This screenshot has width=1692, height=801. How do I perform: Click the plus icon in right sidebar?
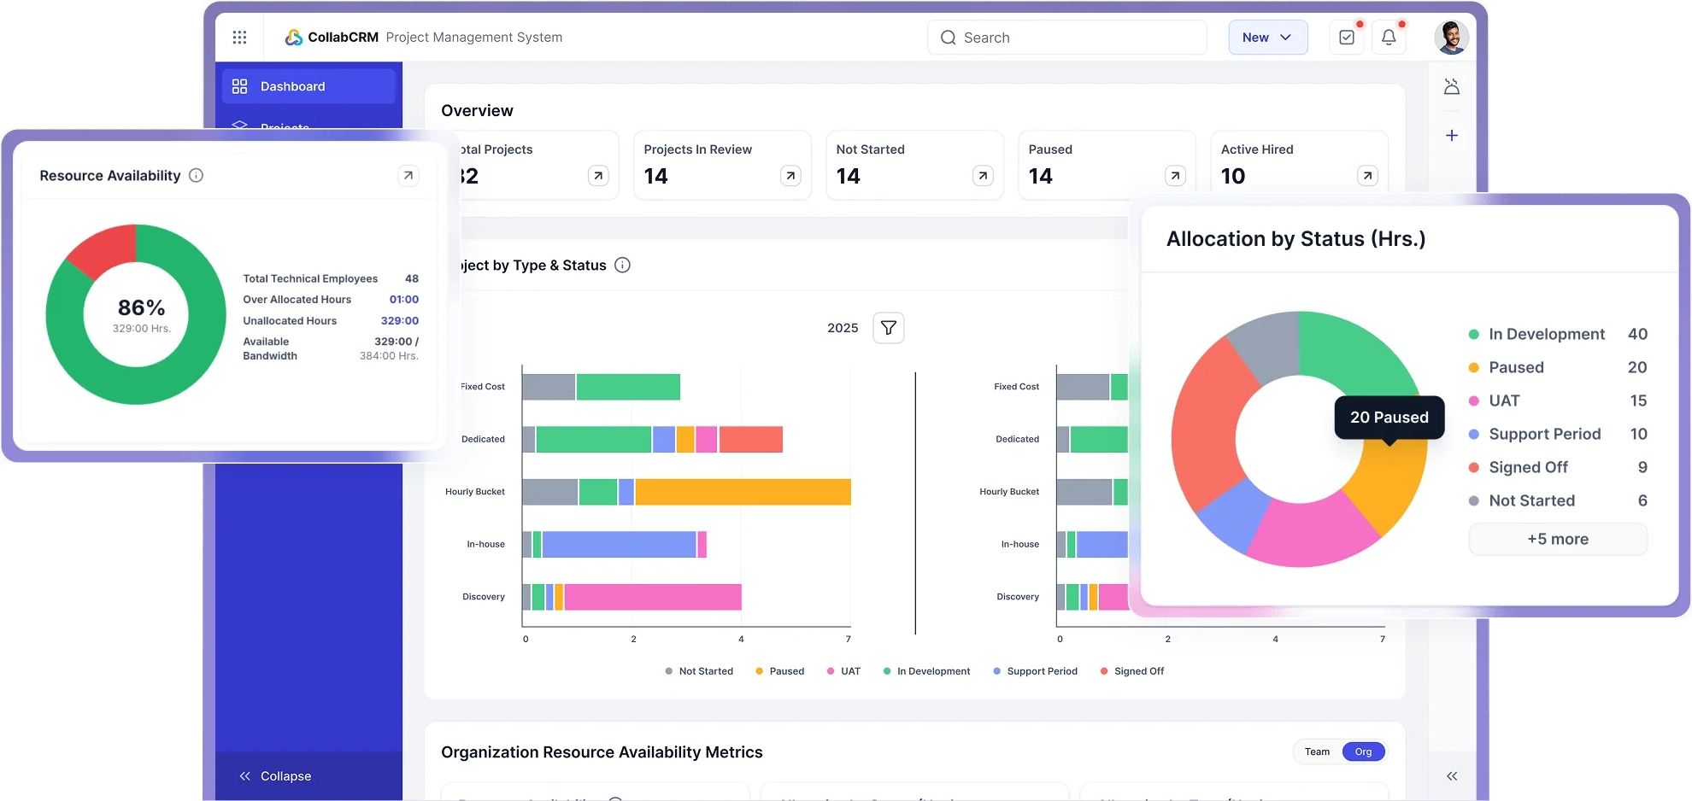click(x=1452, y=136)
